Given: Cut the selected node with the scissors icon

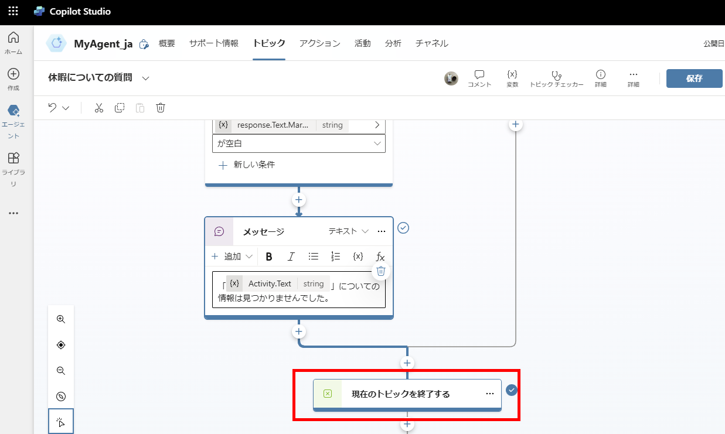Looking at the screenshot, I should (x=98, y=107).
